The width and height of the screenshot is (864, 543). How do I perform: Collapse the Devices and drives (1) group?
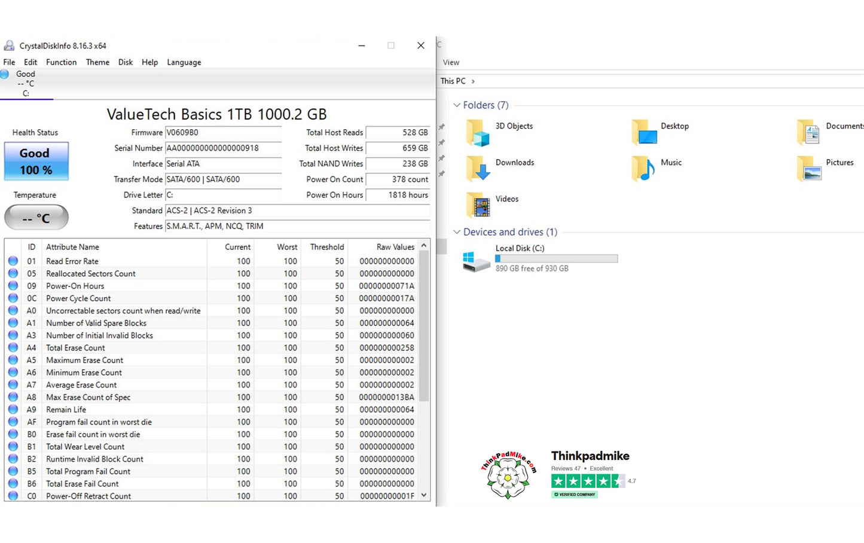point(457,232)
